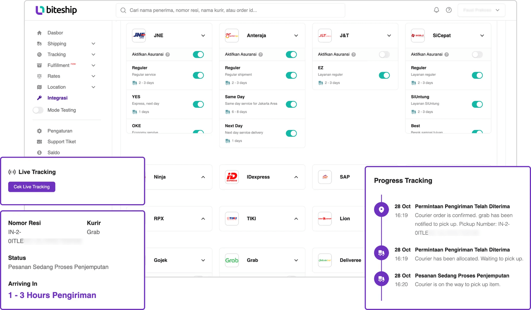Click the Deliveree courier logo
Viewport: 531px width, 310px height.
325,260
